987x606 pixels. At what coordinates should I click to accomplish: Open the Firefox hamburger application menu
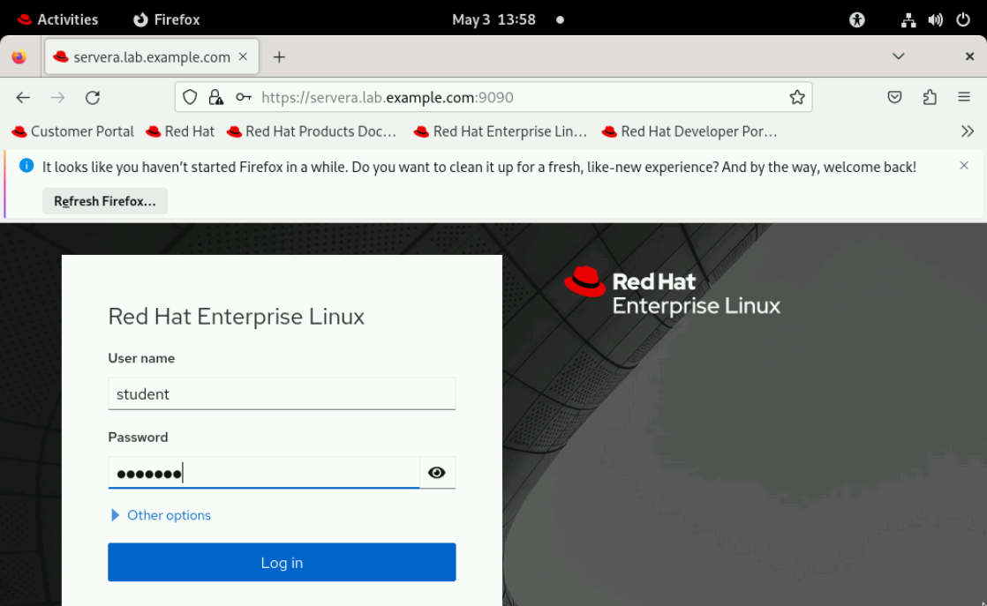click(964, 98)
